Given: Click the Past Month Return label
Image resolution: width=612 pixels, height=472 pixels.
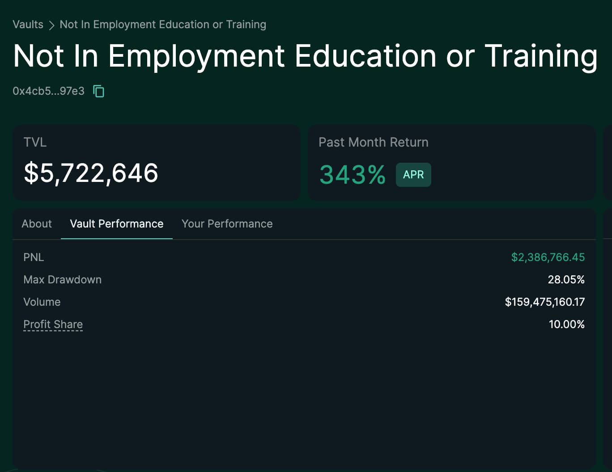Looking at the screenshot, I should [x=373, y=142].
